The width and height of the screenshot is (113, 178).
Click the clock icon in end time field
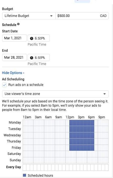point(32,58)
